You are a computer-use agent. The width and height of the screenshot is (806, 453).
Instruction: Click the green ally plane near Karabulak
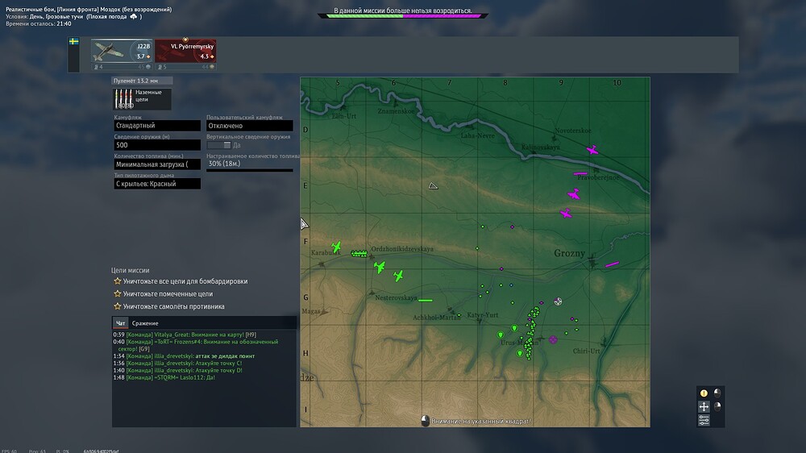point(336,247)
